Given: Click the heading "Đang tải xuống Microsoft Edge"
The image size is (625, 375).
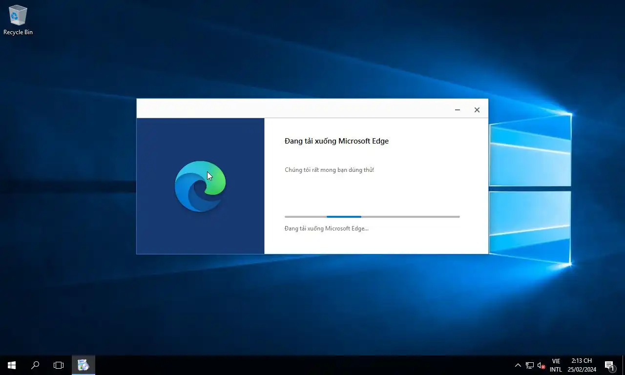Looking at the screenshot, I should pos(336,141).
